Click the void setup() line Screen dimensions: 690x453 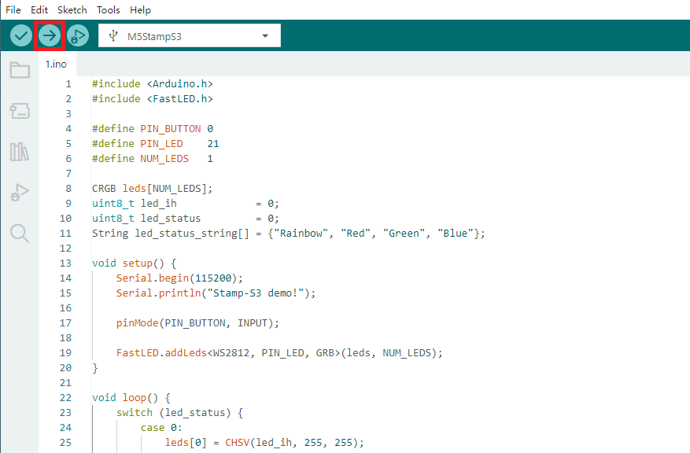[135, 263]
